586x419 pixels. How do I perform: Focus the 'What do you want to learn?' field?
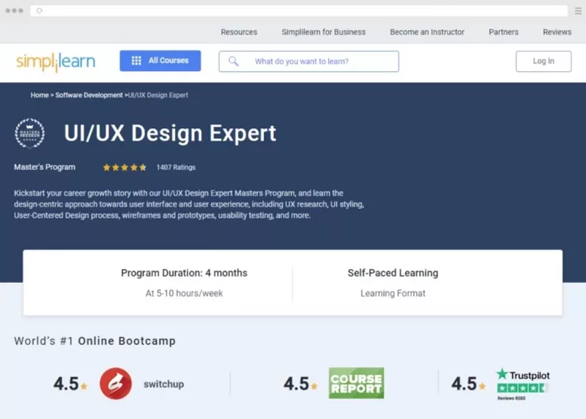tap(308, 62)
